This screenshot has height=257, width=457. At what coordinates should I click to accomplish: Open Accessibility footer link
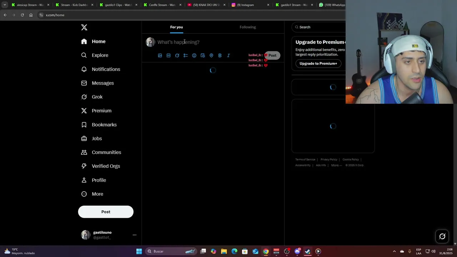click(303, 165)
